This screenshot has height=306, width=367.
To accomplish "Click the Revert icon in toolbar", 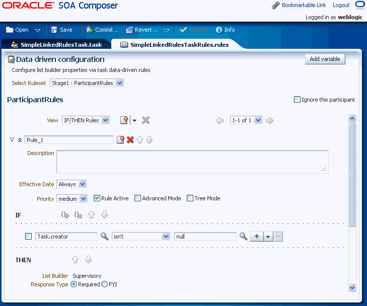I will (129, 30).
